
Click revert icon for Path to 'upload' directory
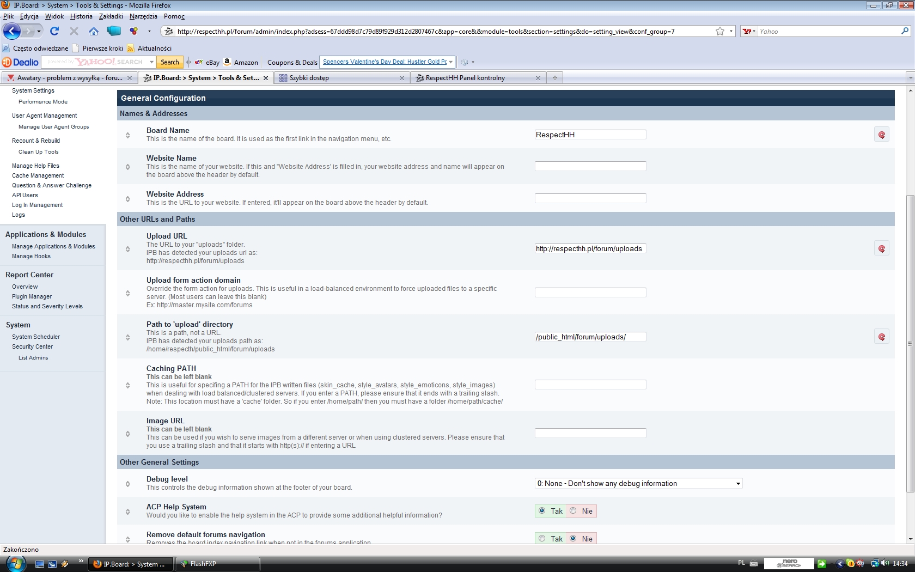(881, 337)
